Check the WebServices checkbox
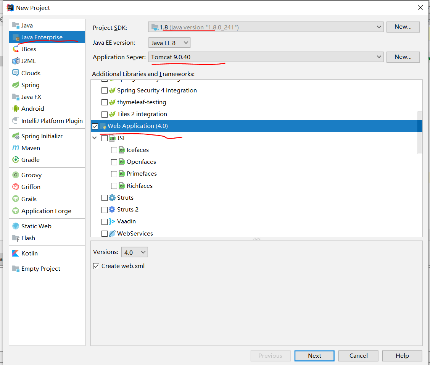 tap(104, 234)
